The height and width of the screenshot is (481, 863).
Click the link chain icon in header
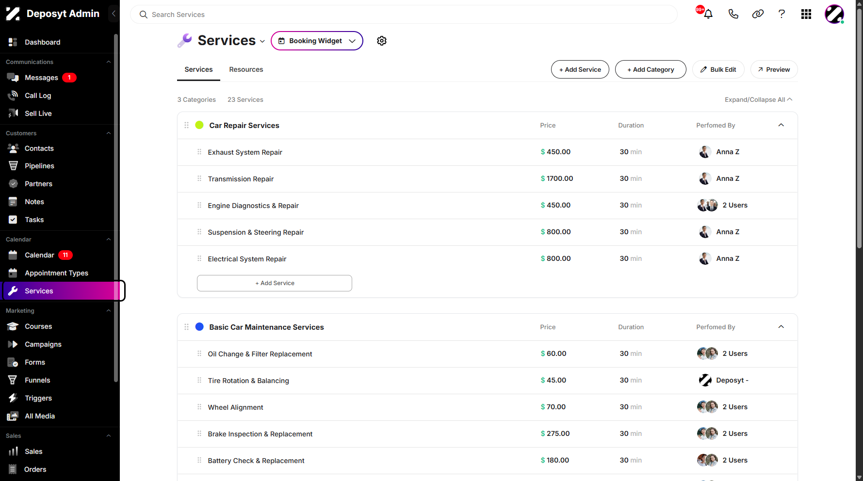(758, 14)
